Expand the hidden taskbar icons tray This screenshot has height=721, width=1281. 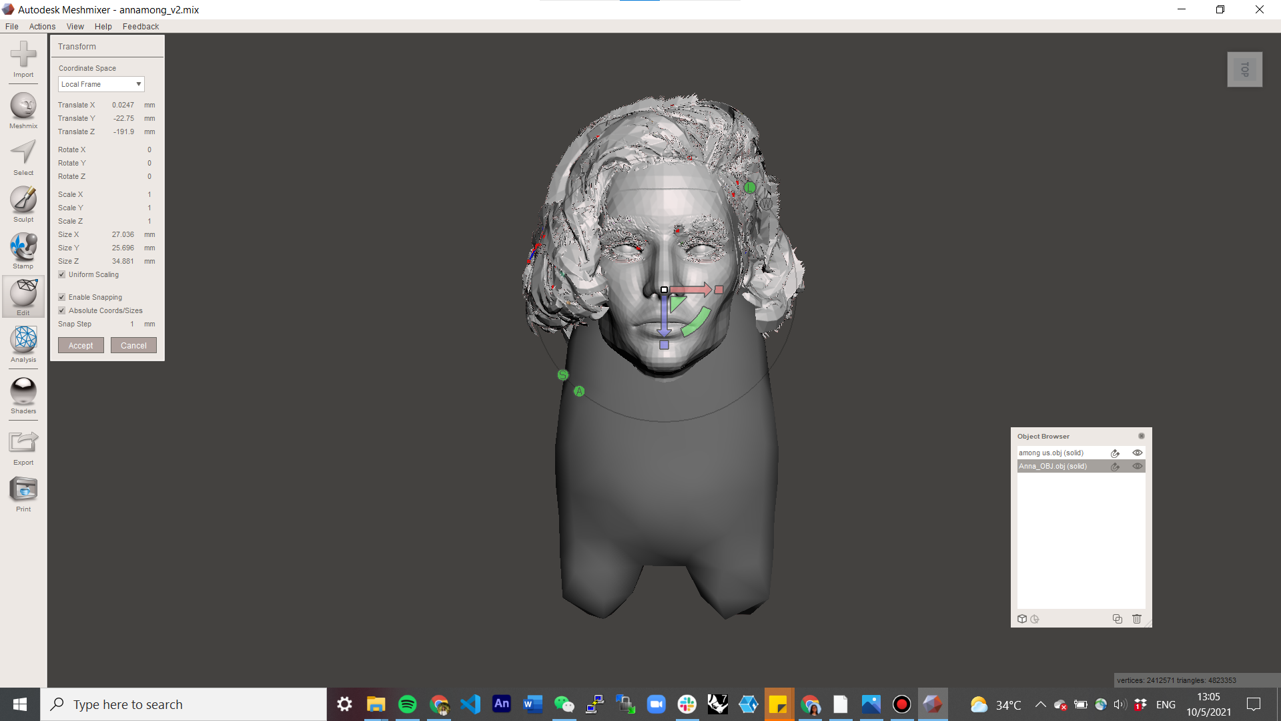tap(1039, 704)
